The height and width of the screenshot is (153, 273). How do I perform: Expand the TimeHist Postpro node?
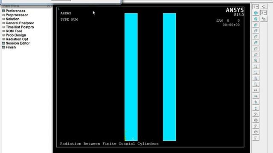[x=3, y=27]
